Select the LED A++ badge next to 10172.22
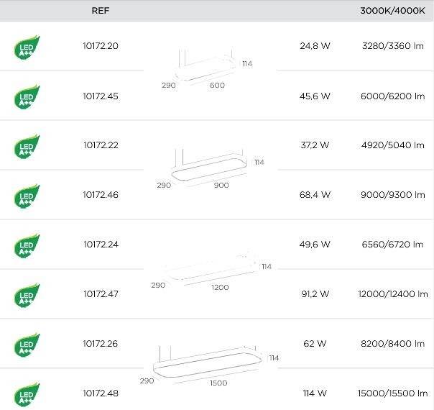Viewport: 434px width, 410px height. (x=27, y=147)
